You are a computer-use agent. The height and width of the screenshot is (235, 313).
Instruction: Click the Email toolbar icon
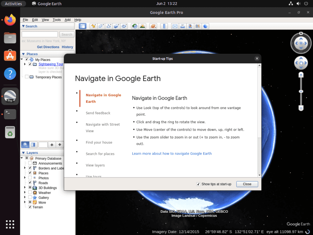pos(175,26)
